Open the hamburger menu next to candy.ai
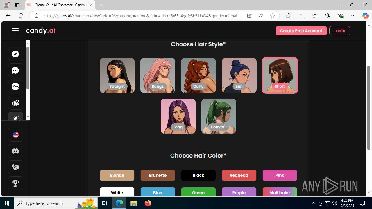The height and width of the screenshot is (209, 372). pyautogui.click(x=15, y=31)
